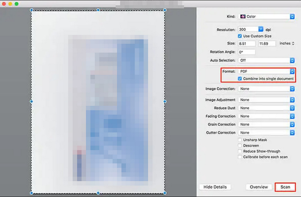The height and width of the screenshot is (197, 301).
Task: Open the Image Adjustment dropdown
Action: 266,99
